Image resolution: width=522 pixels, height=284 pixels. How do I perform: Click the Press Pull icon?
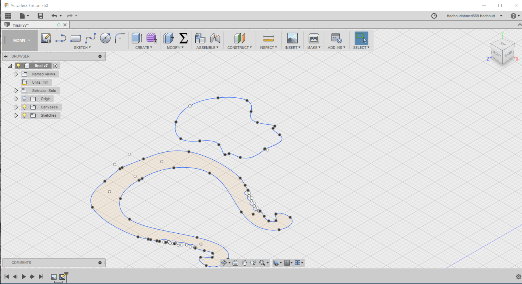[x=169, y=38]
